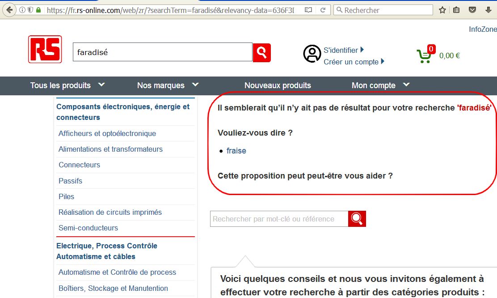Open the Connecteurs category
This screenshot has width=497, height=298.
(79, 165)
